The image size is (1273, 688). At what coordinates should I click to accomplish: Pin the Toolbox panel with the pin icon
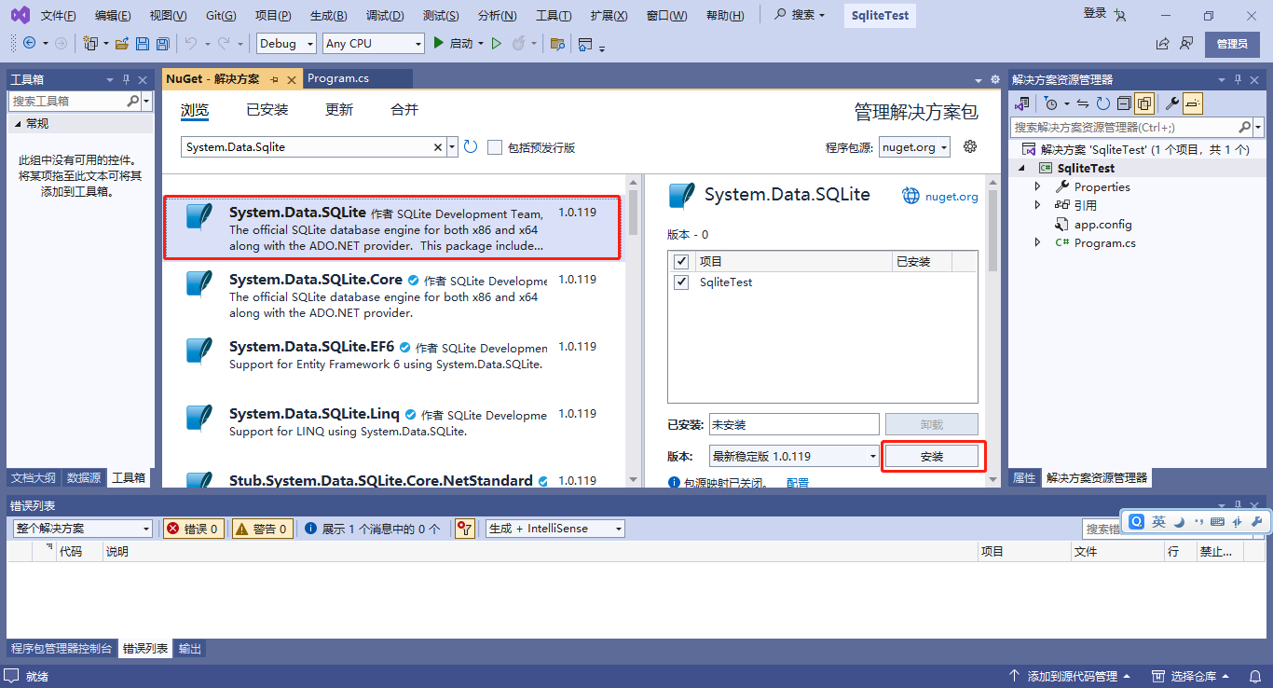pyautogui.click(x=127, y=80)
